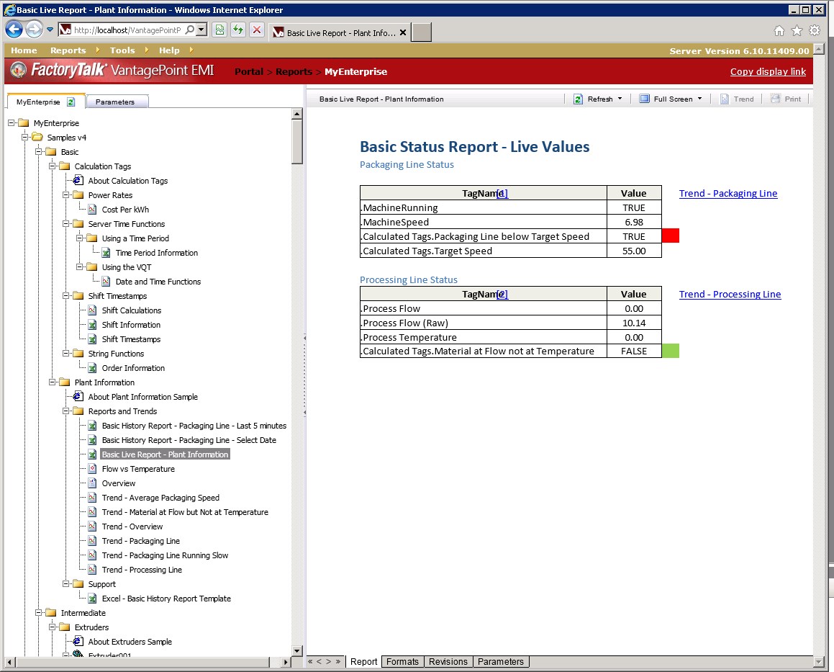Open the Full Screen monitor icon
The height and width of the screenshot is (672, 834).
coord(644,99)
